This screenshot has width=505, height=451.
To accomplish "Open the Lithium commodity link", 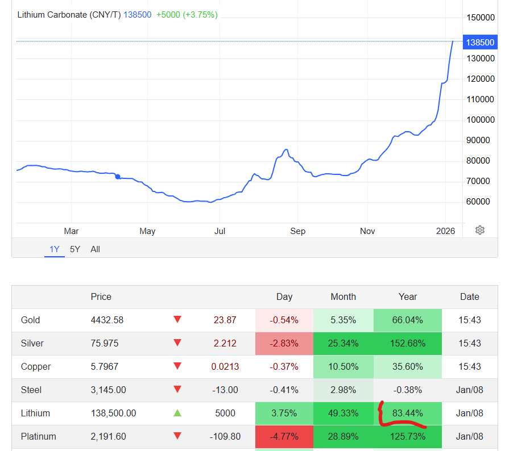I will (35, 413).
